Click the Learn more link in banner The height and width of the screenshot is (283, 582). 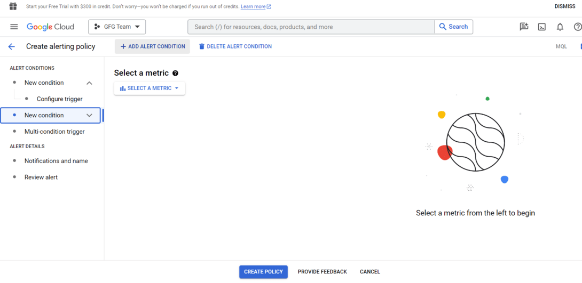253,6
